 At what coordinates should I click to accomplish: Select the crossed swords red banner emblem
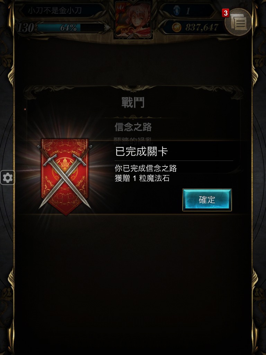[x=65, y=176]
